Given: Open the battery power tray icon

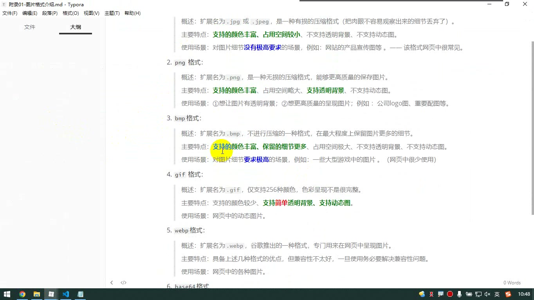Looking at the screenshot, I should pyautogui.click(x=469, y=294).
